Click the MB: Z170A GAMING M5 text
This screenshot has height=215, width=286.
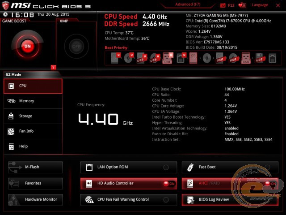tap(217, 15)
